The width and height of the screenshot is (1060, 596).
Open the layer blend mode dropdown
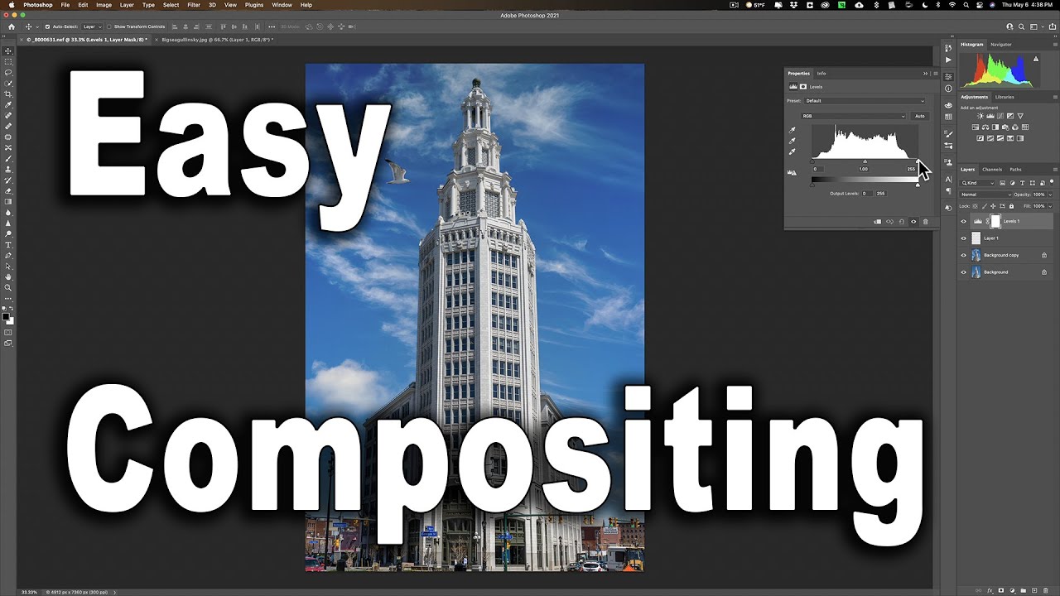click(985, 195)
